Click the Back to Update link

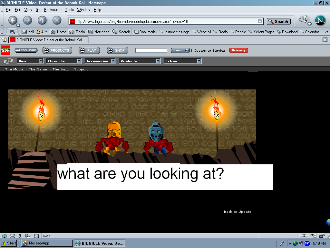coord(238,212)
